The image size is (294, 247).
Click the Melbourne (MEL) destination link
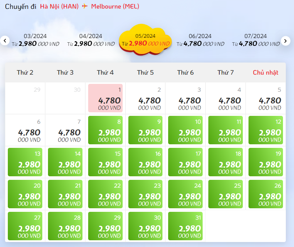pyautogui.click(x=115, y=6)
